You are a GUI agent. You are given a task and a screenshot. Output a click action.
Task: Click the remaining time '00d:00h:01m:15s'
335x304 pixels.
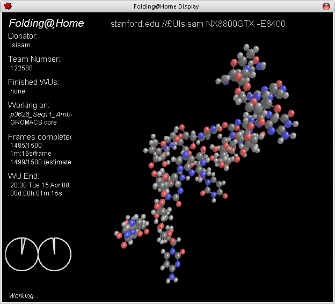pyautogui.click(x=36, y=193)
